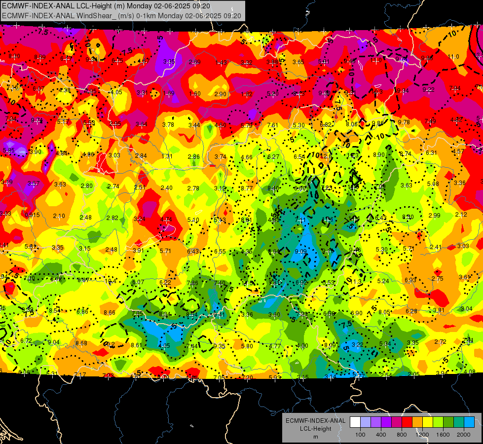The height and width of the screenshot is (444, 483).
Task: Click the wind shear value 7.94
Action: click(455, 88)
